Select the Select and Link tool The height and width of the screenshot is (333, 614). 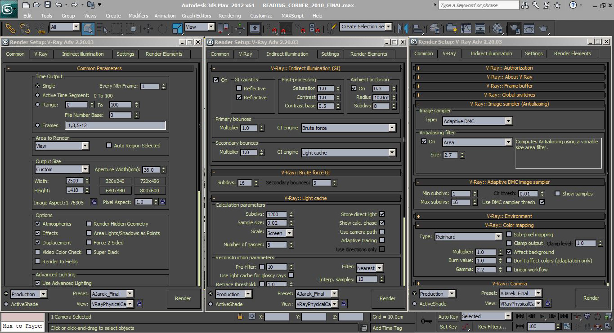[x=10, y=28]
